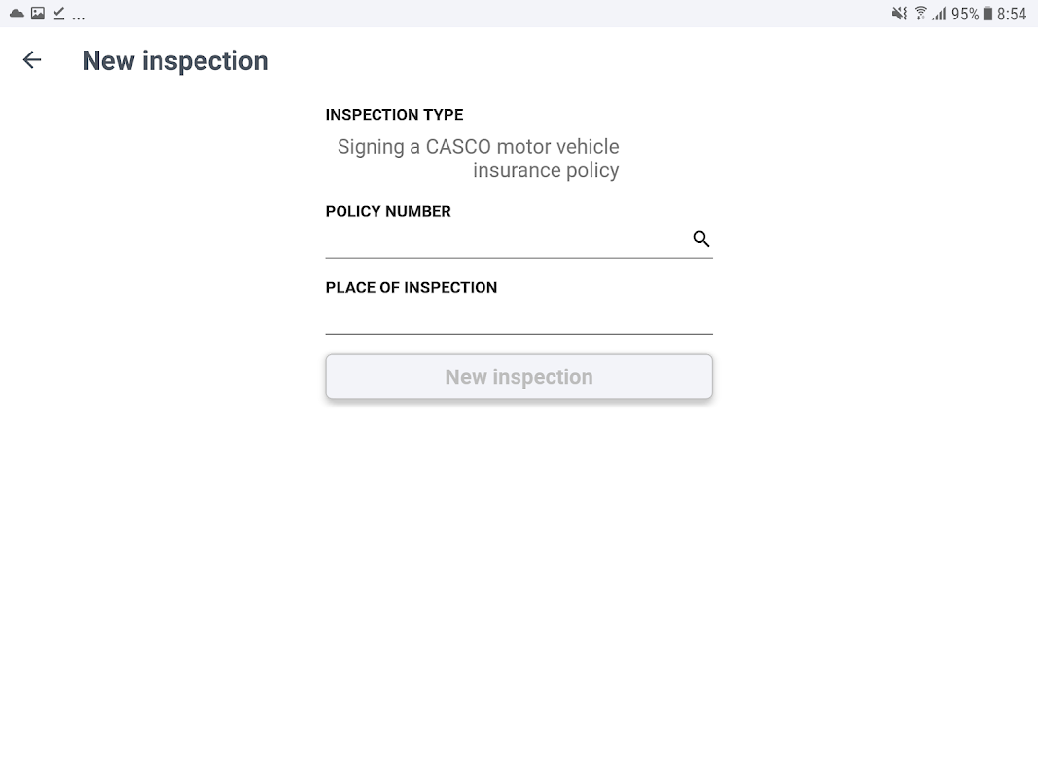Tap the download-complete checkmark status icon
This screenshot has width=1038, height=778.
pos(58,14)
